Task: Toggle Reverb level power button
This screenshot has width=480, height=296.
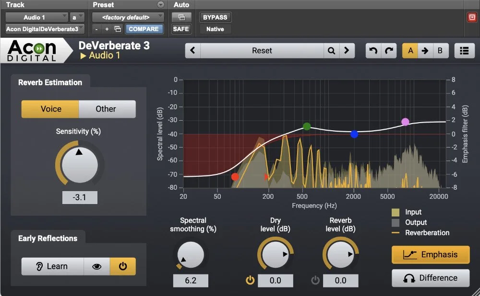Action: point(315,280)
